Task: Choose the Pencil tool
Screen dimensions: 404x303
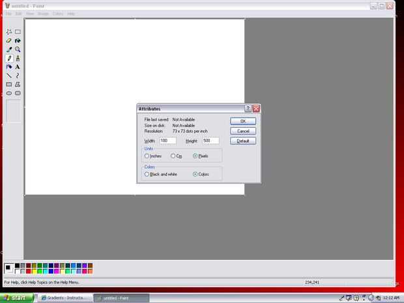Action: click(x=9, y=58)
